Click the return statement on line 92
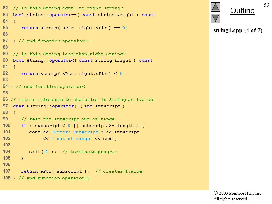This screenshot has height=204, width=272. [x=73, y=74]
